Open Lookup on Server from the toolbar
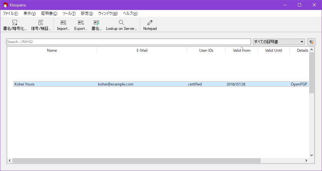Screen dimensions: 322x171 [x=121, y=23]
